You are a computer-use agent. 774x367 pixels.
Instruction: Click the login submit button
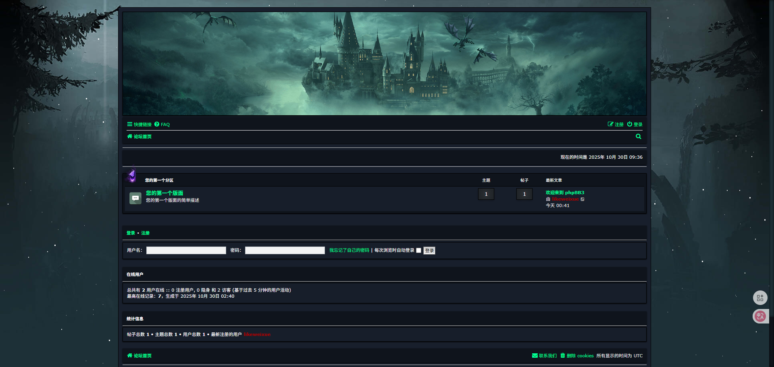[x=429, y=251]
